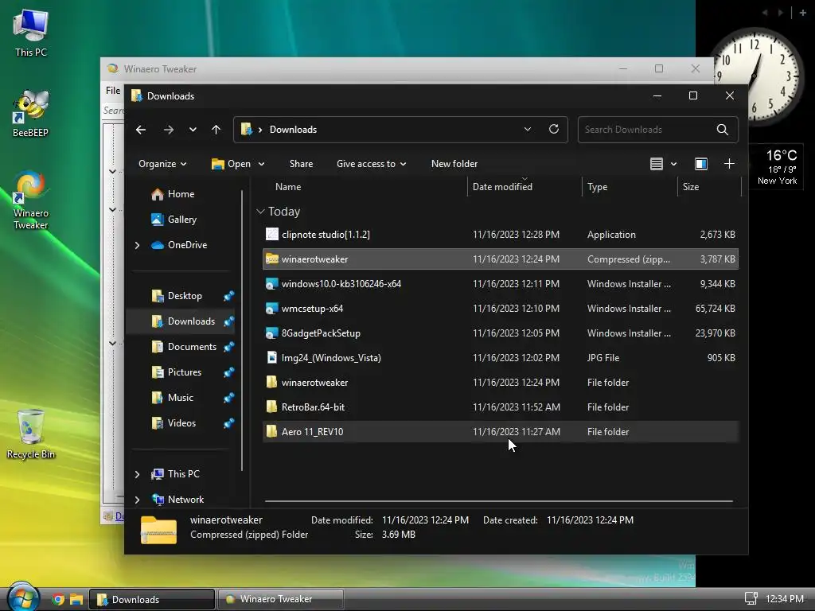
Task: Click the plus icon in command bar
Action: tap(729, 164)
